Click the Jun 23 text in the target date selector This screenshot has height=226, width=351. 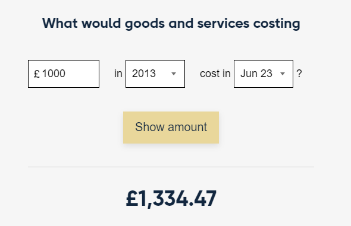pos(256,74)
